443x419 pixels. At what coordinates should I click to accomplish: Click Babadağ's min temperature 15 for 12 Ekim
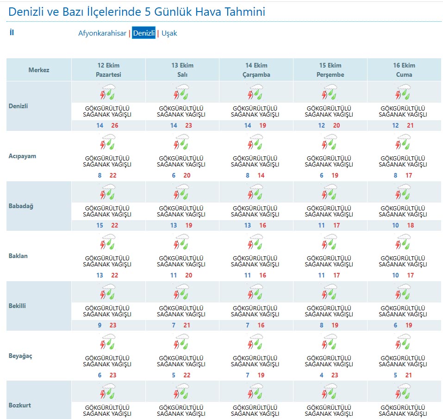(100, 226)
